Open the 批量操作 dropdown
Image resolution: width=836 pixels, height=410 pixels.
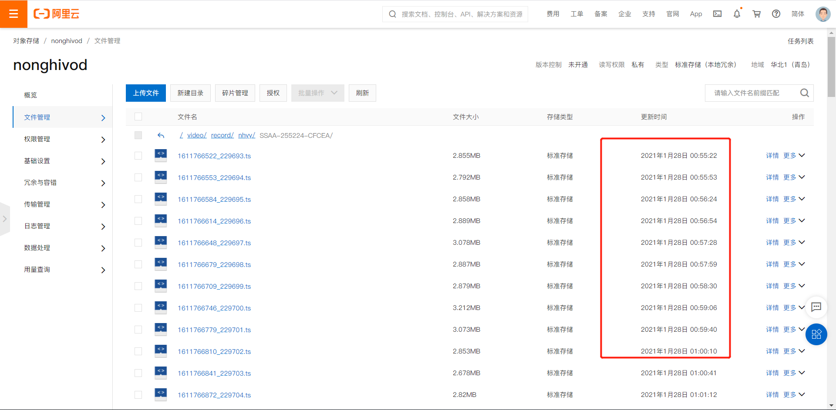tap(317, 93)
